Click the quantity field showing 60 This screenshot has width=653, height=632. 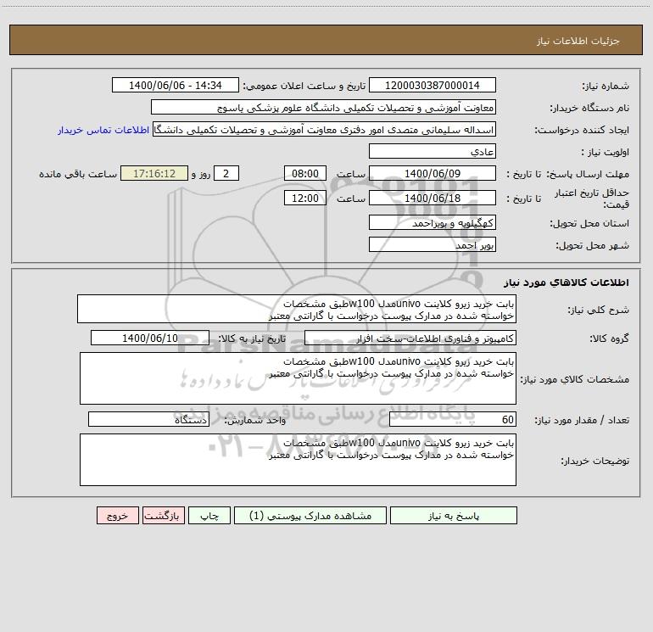tap(453, 419)
